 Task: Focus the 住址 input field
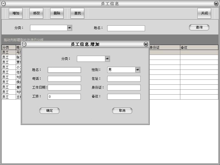(x=124, y=79)
